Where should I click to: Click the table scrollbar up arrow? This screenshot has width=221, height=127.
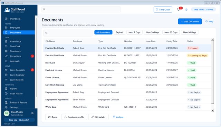[213, 39]
